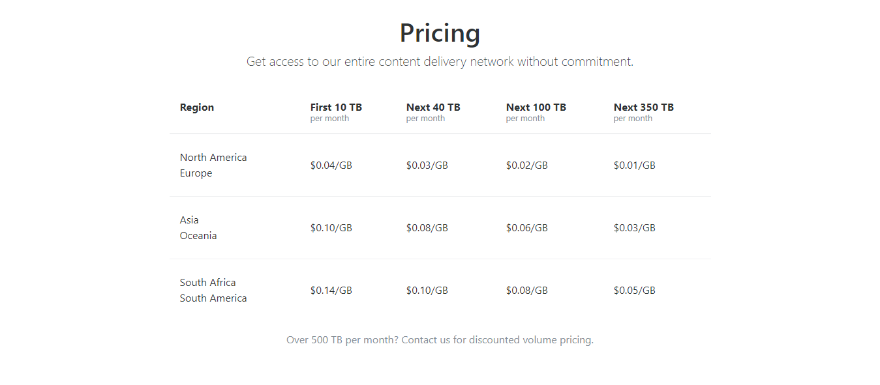This screenshot has height=385, width=880.
Task: Click the $0.02/GB price cell
Action: tap(527, 165)
